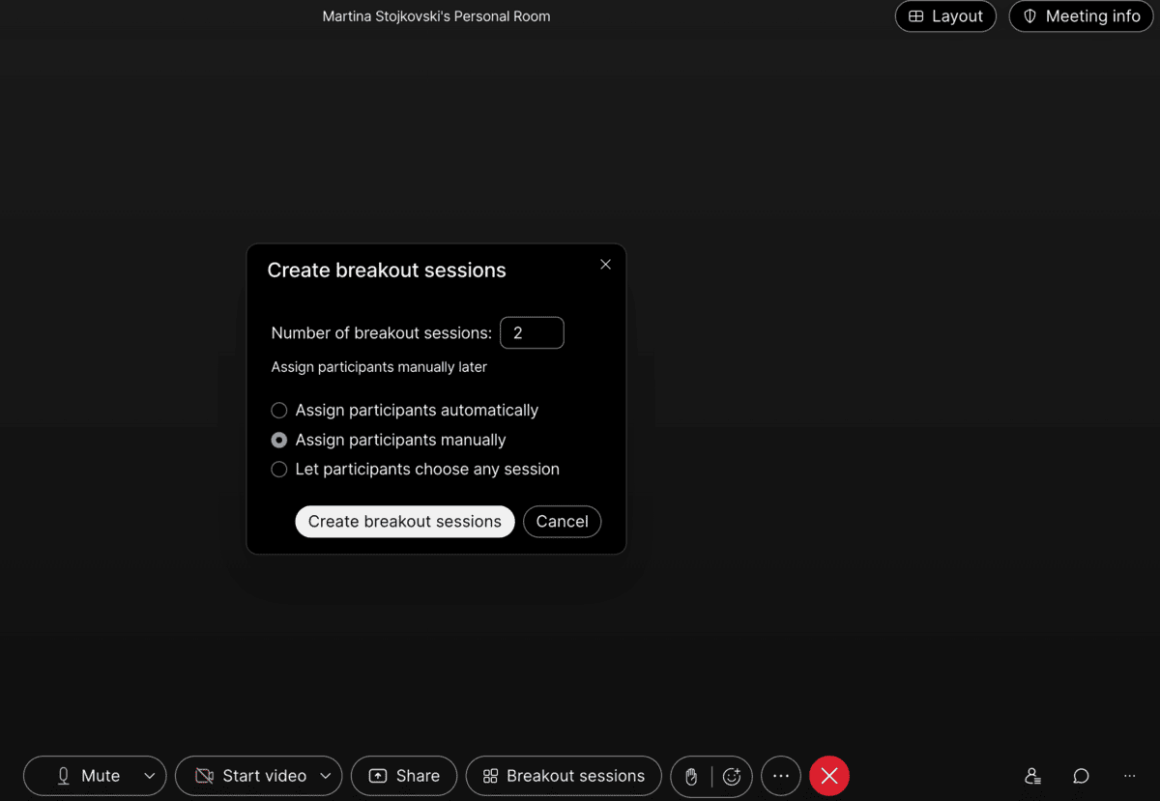1160x801 pixels.
Task: Open the Chat panel
Action: pos(1080,776)
